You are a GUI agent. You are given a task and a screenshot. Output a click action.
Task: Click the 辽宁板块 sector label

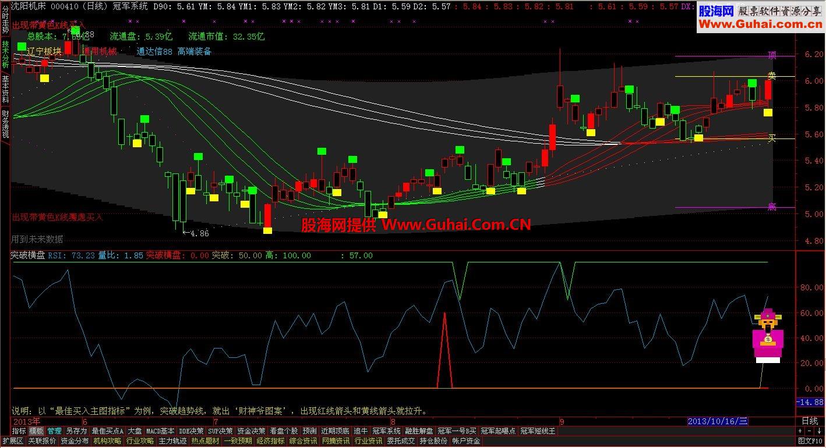pyautogui.click(x=44, y=51)
